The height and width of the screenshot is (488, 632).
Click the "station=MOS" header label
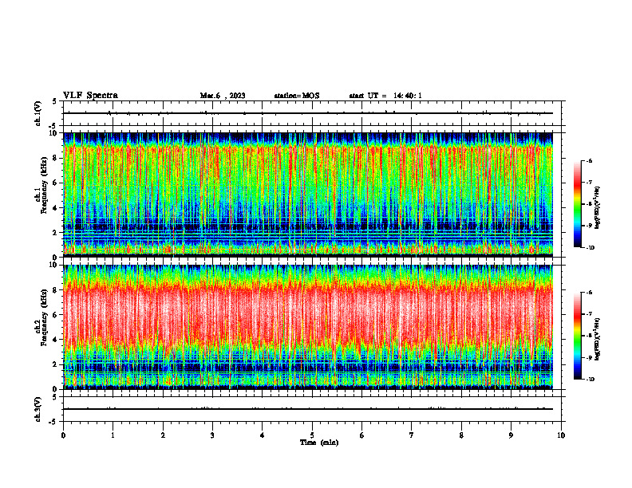click(297, 96)
